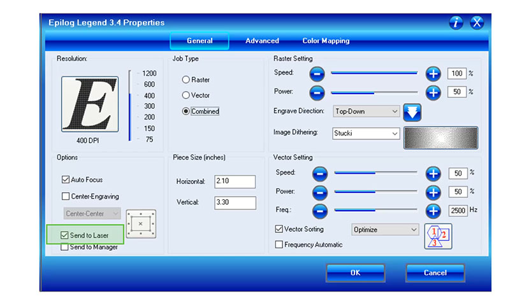Click the blue Engrave Direction arrow icon
This screenshot has height=301, width=529.
(412, 112)
